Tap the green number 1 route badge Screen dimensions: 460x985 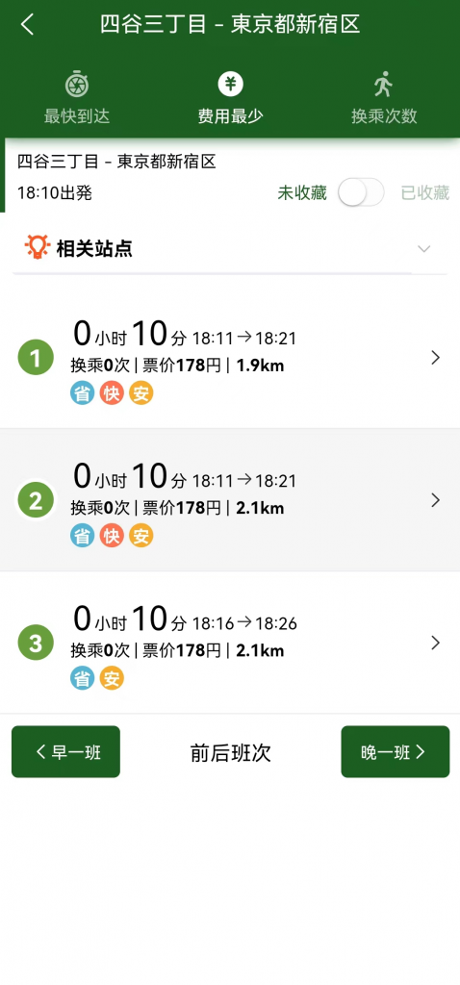(36, 358)
